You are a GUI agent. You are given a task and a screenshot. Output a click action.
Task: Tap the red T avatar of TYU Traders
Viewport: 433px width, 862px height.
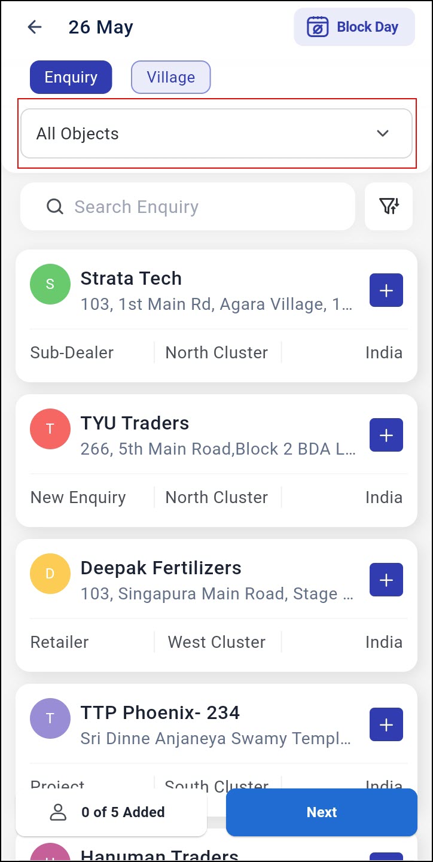50,429
